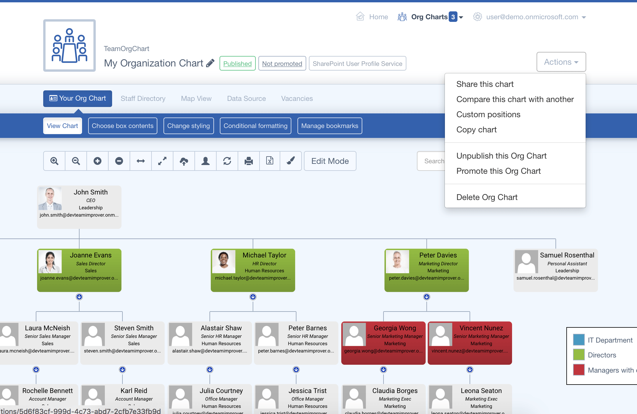Click the print icon in toolbar
Image resolution: width=637 pixels, height=414 pixels.
pyautogui.click(x=248, y=161)
